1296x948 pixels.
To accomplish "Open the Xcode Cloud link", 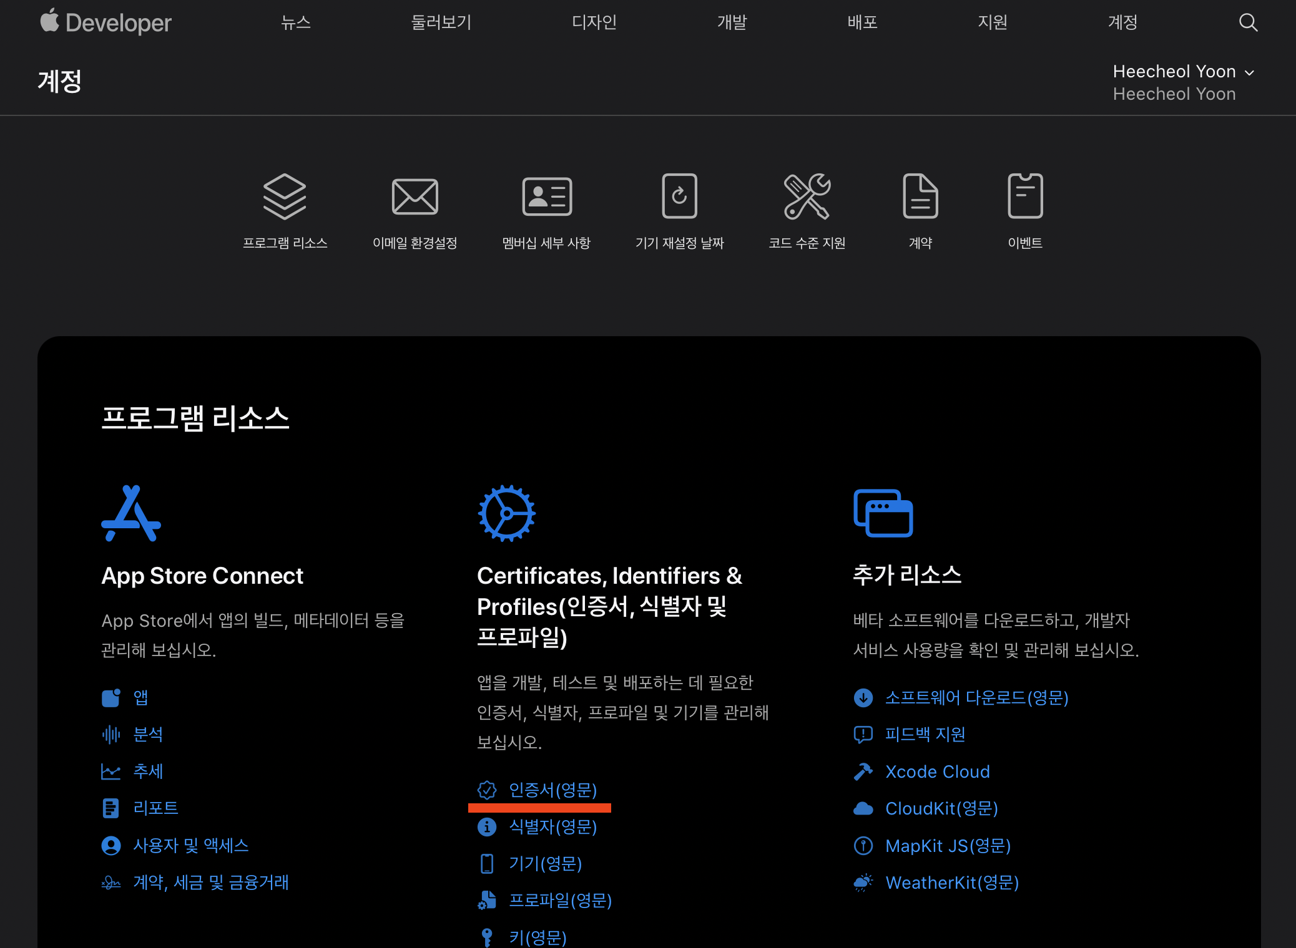I will tap(937, 772).
